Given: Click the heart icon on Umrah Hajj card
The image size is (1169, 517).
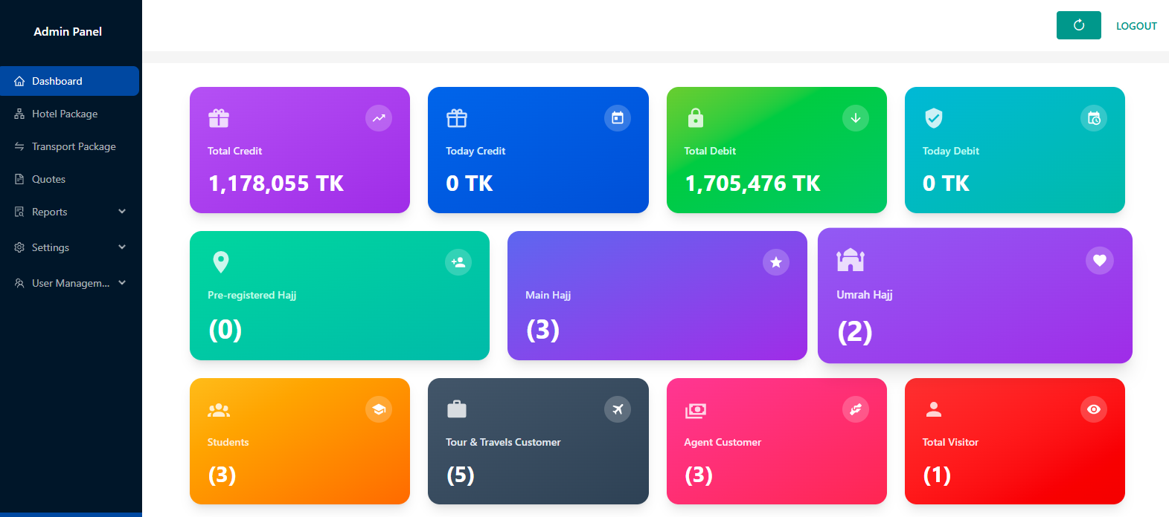Looking at the screenshot, I should pyautogui.click(x=1099, y=261).
